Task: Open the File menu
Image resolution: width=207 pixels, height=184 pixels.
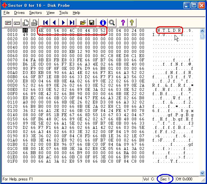Action: pyautogui.click(x=6, y=13)
